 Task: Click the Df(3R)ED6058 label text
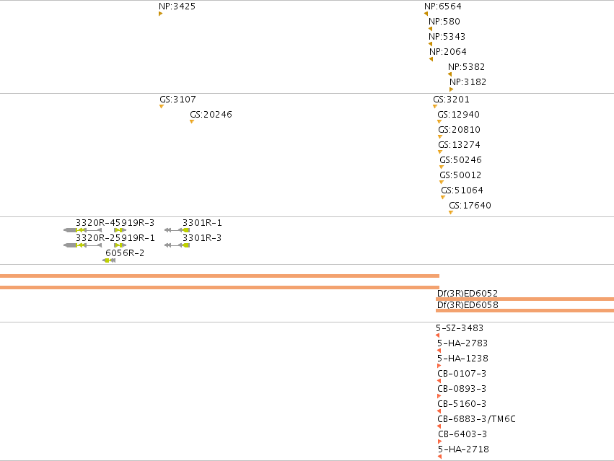(x=468, y=304)
